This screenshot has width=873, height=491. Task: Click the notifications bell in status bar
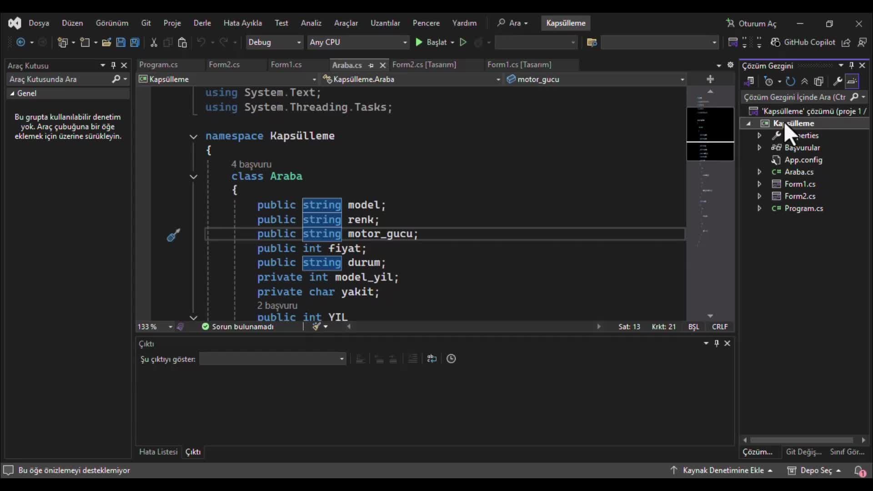(859, 471)
